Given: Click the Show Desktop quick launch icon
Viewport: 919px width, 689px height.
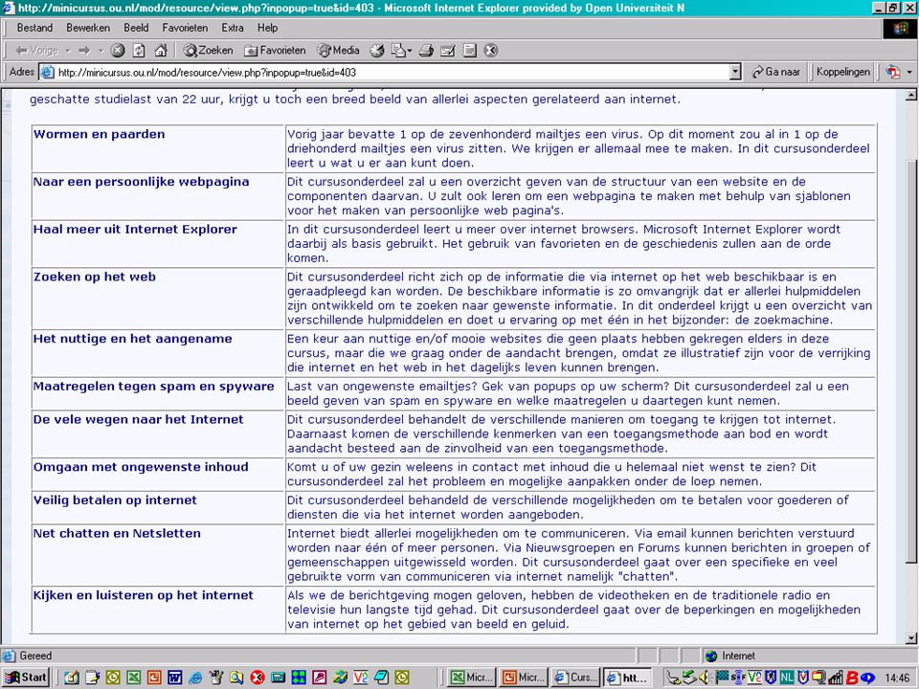Looking at the screenshot, I should click(72, 678).
